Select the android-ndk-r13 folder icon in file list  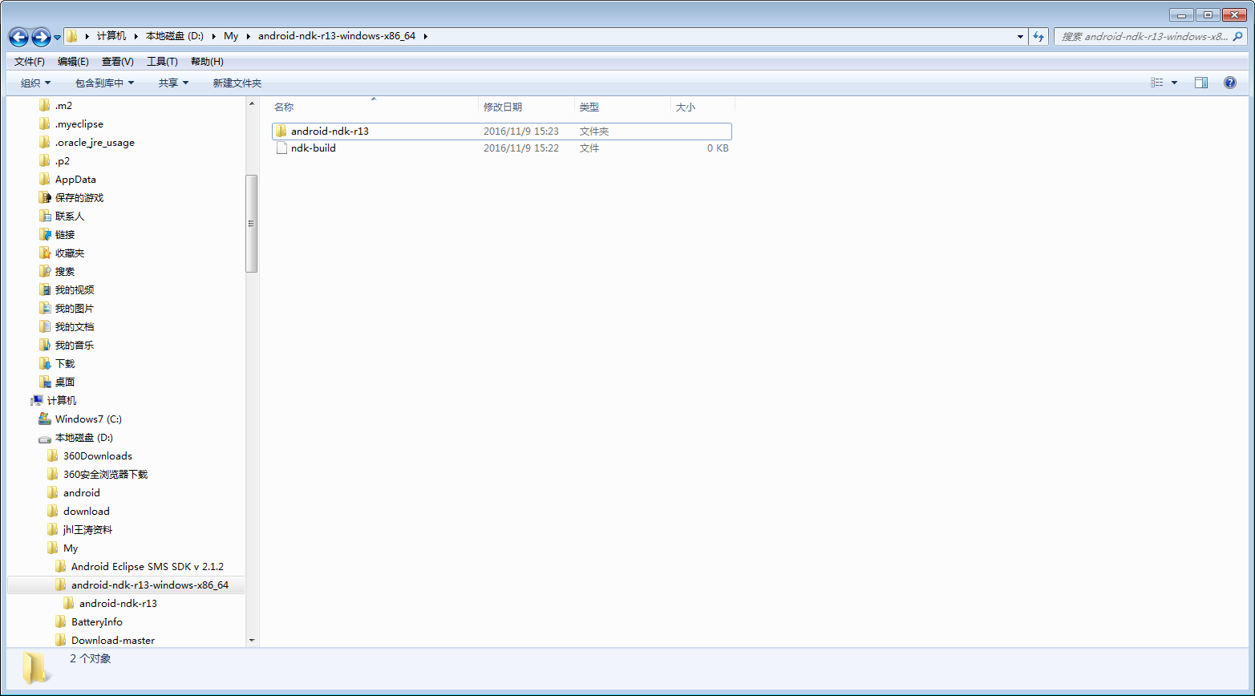click(x=281, y=131)
